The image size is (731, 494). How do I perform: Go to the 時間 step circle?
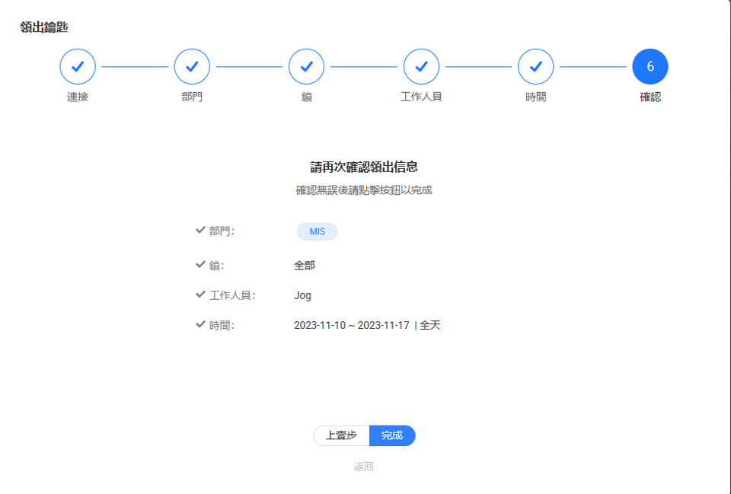coord(535,67)
